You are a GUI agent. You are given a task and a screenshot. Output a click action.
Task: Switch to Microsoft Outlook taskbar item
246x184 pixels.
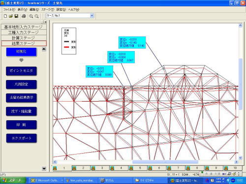pos(47,181)
